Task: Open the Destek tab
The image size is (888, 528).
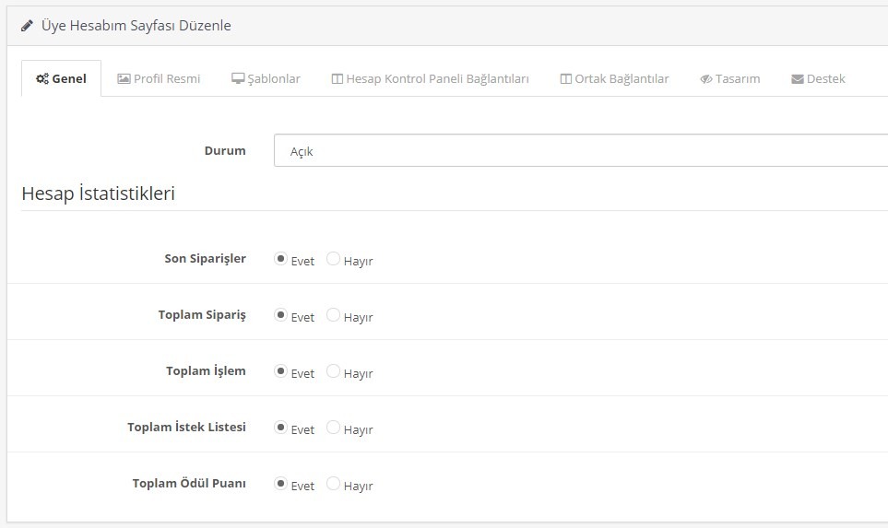Action: (818, 78)
